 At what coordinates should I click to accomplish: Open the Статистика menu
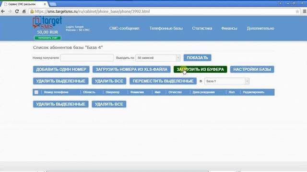[202, 29]
